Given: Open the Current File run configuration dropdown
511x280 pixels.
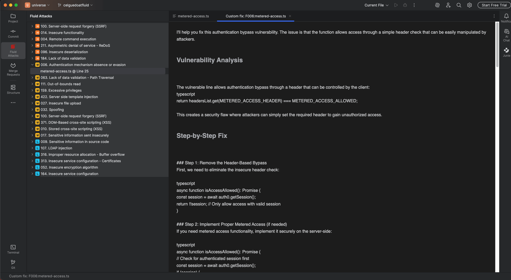Looking at the screenshot, I should click(376, 5).
